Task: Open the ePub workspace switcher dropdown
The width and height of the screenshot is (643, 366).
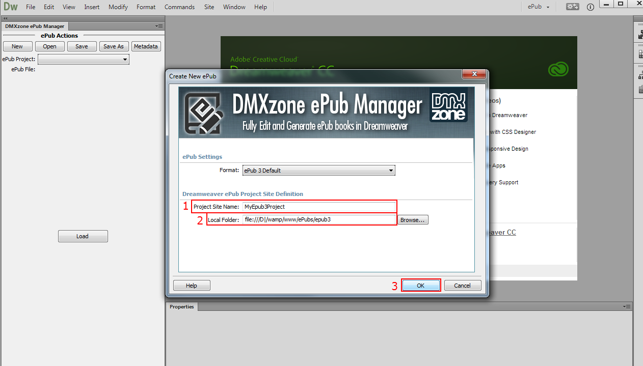Action: 539,7
